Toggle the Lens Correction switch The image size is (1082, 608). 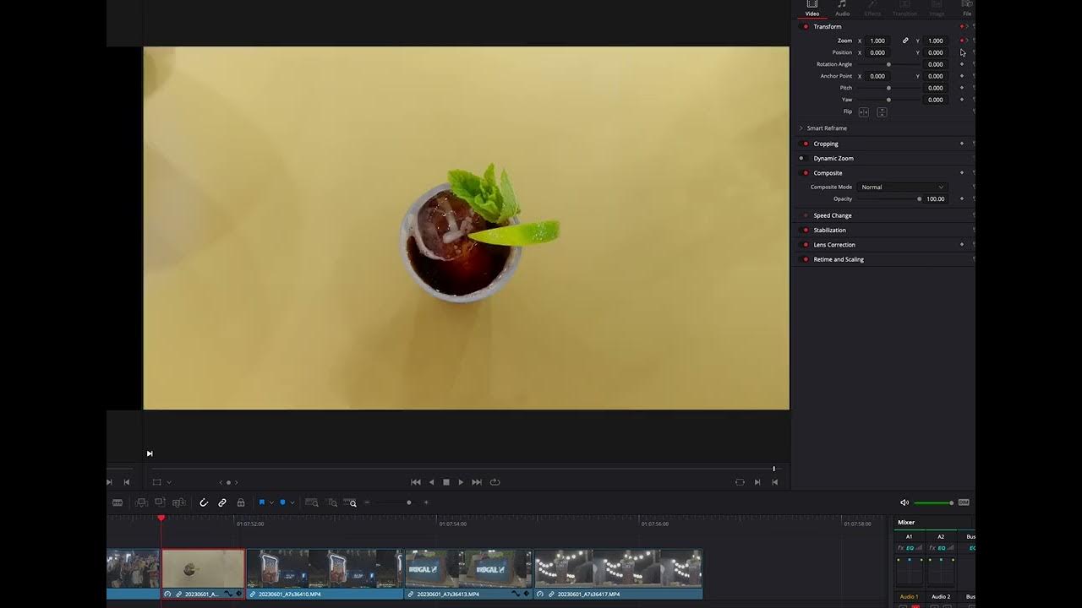(x=806, y=245)
